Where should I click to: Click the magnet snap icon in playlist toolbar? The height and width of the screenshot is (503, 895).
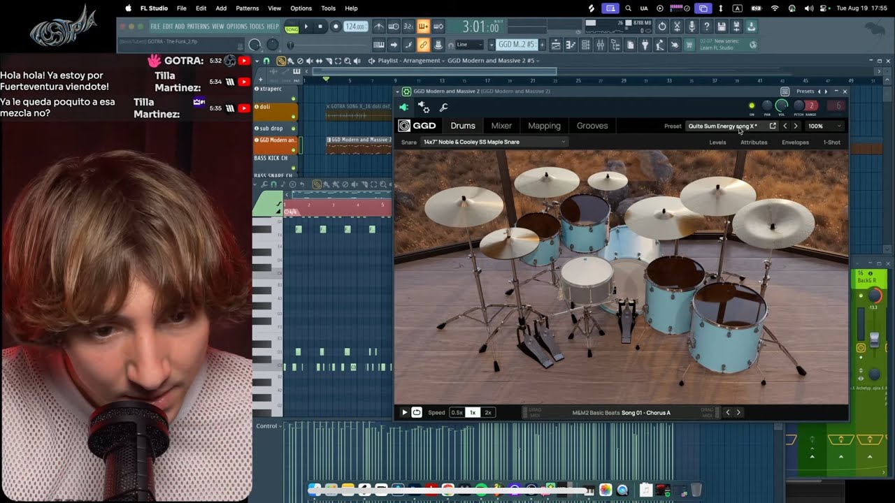click(266, 61)
